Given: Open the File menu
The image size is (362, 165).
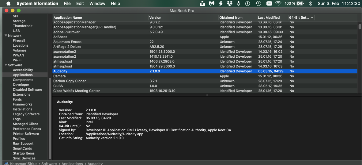Looking at the screenshot, I should pos(67,3).
